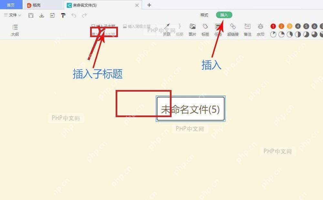323x200 pixels.
Task: Apply priority marker 2 (orange)
Action: pos(281,26)
